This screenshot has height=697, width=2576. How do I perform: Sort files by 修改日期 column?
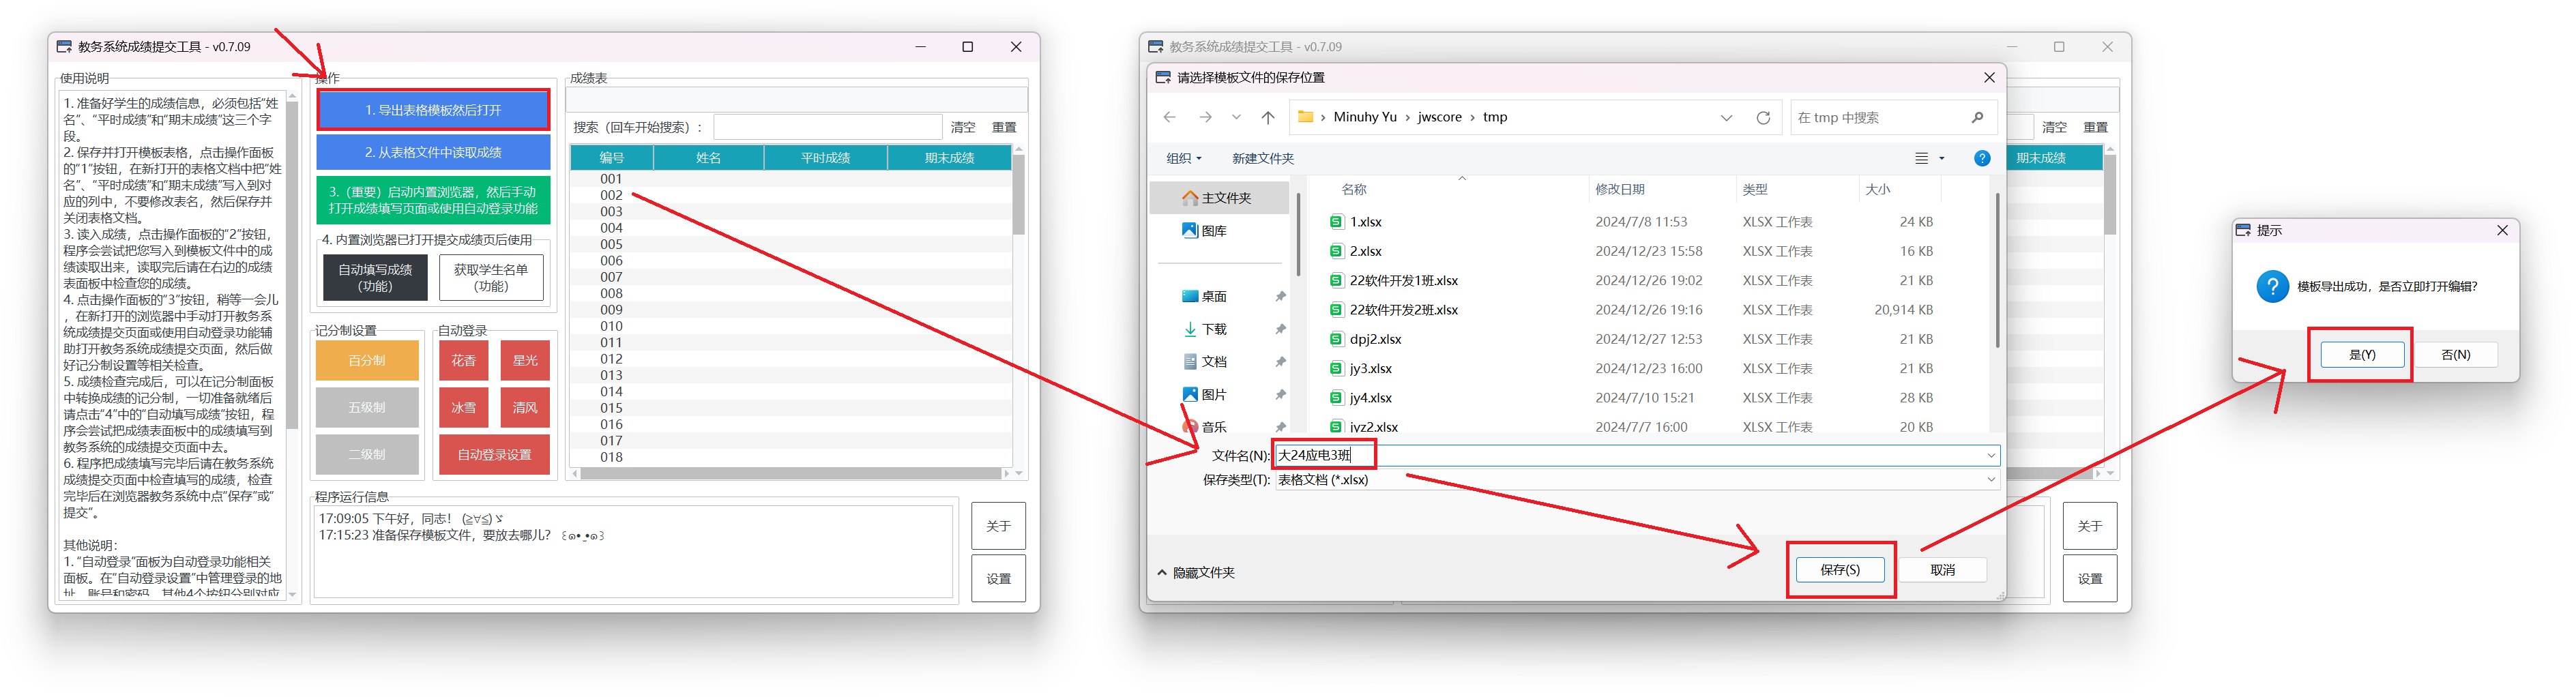pos(1619,190)
